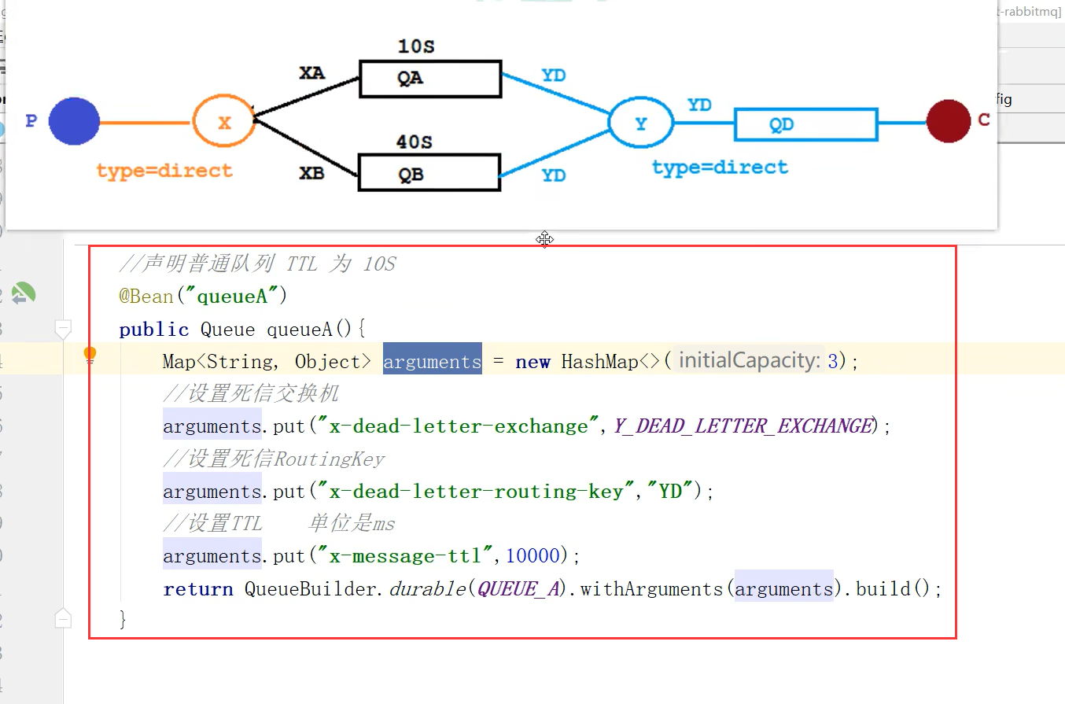Screen dimensions: 1065x704
Task: Click the XB routing key label
Action: [311, 173]
